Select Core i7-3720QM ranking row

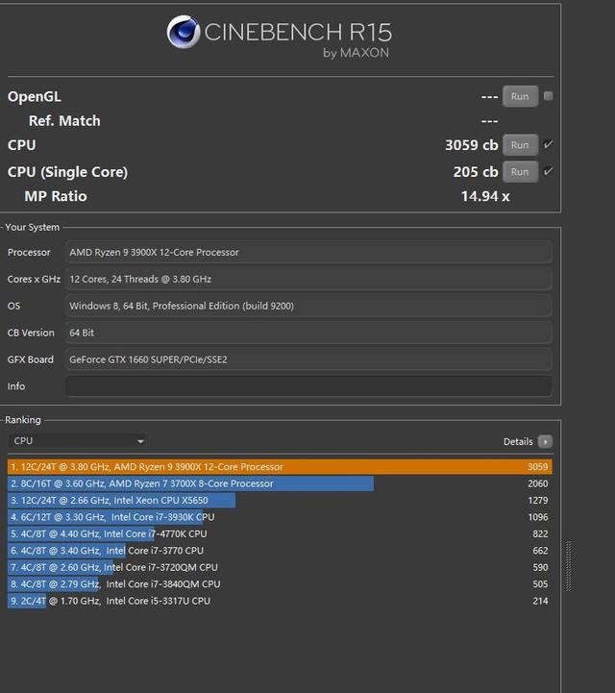[280, 567]
